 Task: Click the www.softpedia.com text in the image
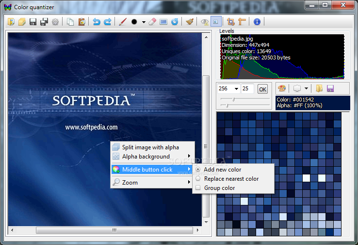(91, 127)
